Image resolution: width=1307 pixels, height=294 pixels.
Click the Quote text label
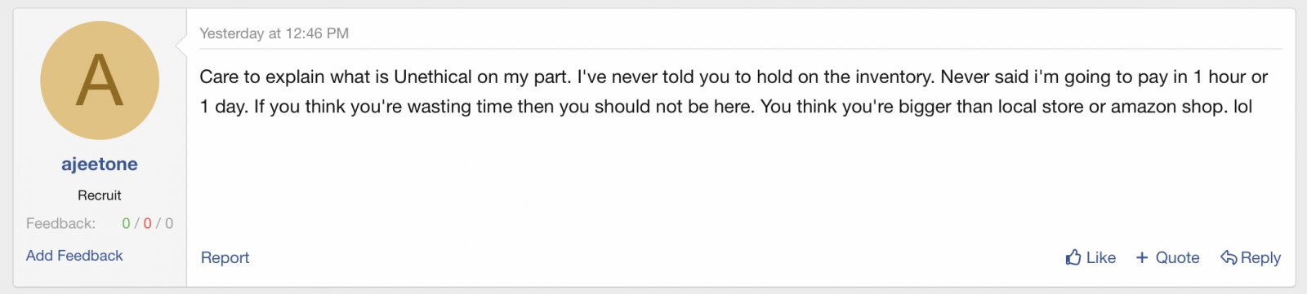pyautogui.click(x=1177, y=257)
